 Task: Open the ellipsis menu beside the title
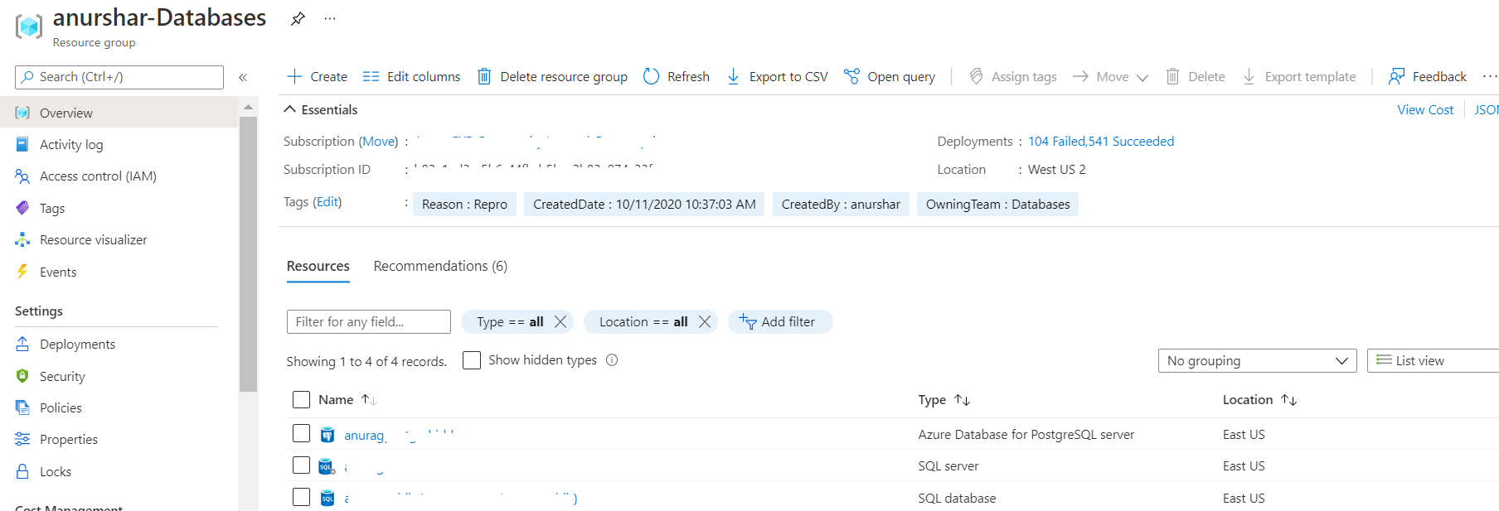click(x=330, y=18)
